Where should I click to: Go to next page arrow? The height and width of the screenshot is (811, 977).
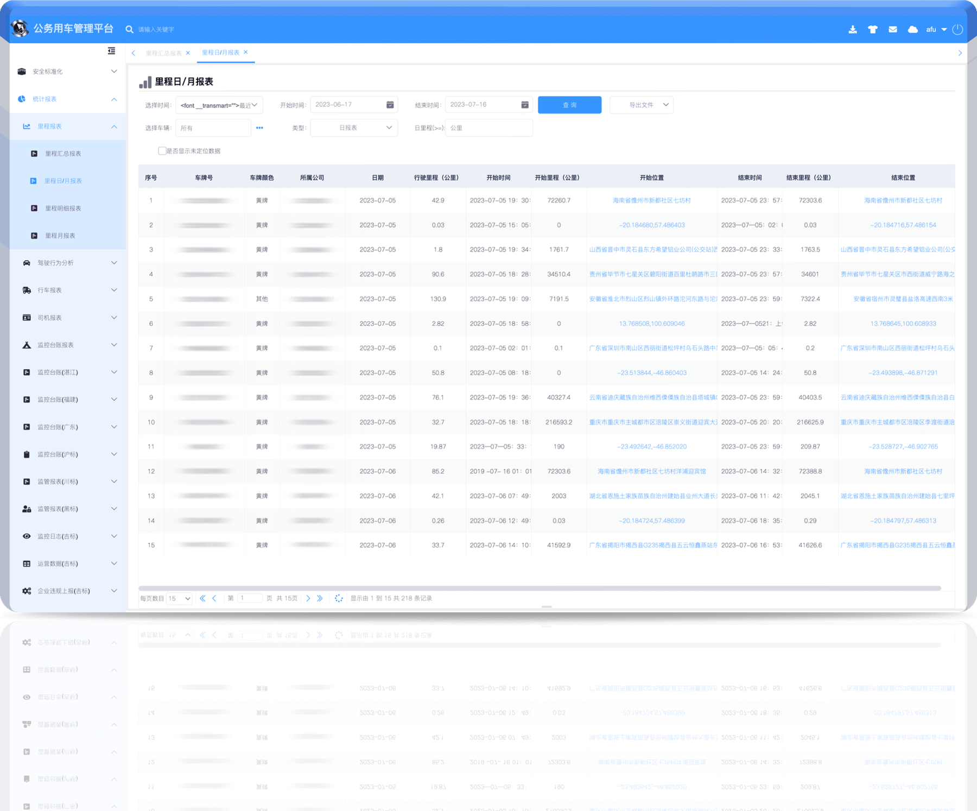click(x=308, y=598)
